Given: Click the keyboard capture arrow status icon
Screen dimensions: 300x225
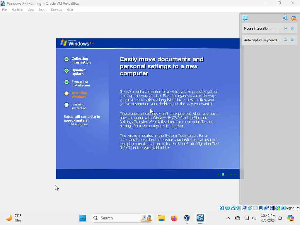Looking at the screenshot, I should tap(283, 208).
